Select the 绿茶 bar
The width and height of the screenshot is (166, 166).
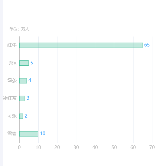[x=23, y=81]
